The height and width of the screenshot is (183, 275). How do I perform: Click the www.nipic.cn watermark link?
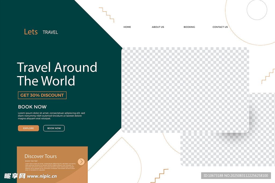42,176
